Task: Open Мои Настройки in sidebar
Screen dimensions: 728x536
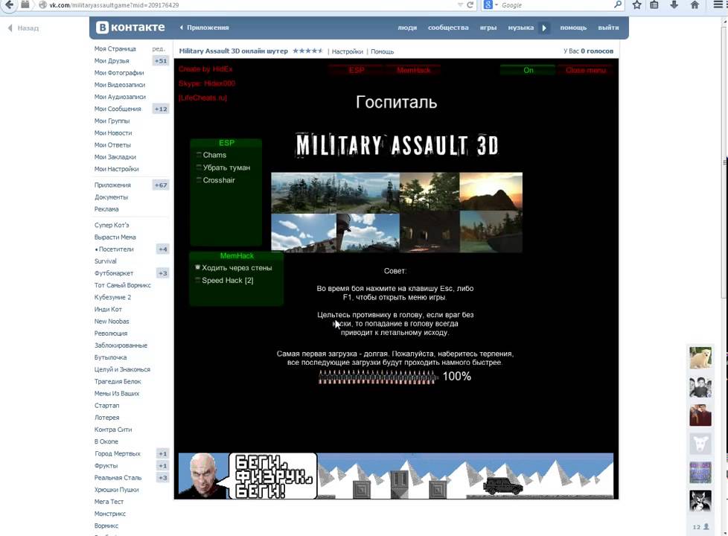Action: [x=117, y=169]
